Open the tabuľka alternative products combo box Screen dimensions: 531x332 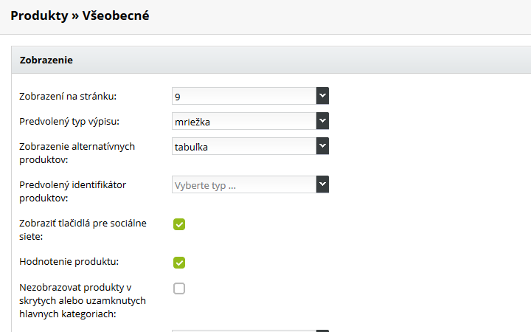[x=250, y=146]
